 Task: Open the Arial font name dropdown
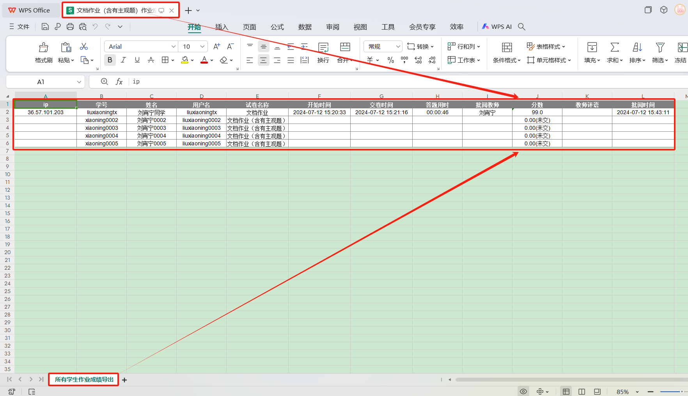click(x=174, y=47)
